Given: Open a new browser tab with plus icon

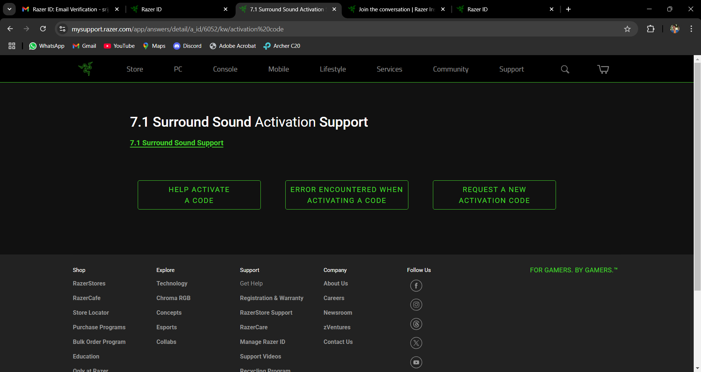Looking at the screenshot, I should coord(568,9).
